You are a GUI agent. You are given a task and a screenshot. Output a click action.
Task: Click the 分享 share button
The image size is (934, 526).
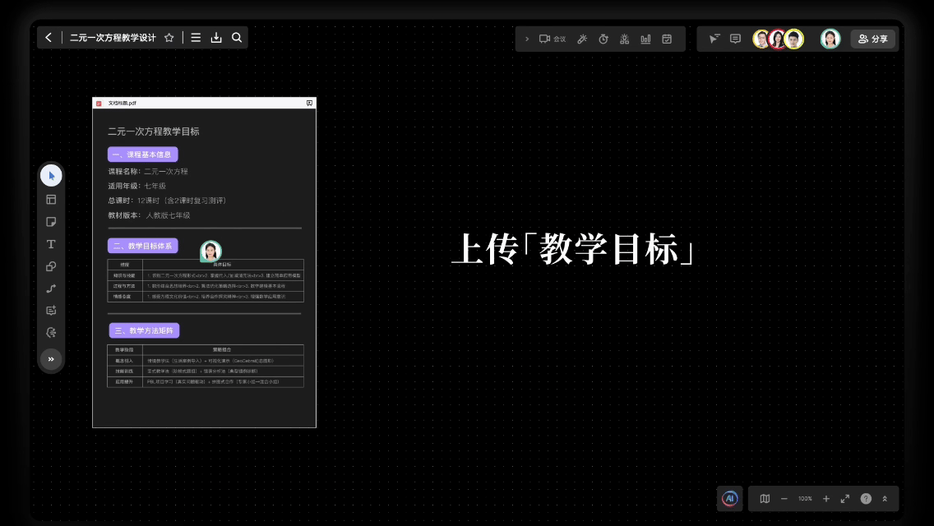pyautogui.click(x=873, y=39)
